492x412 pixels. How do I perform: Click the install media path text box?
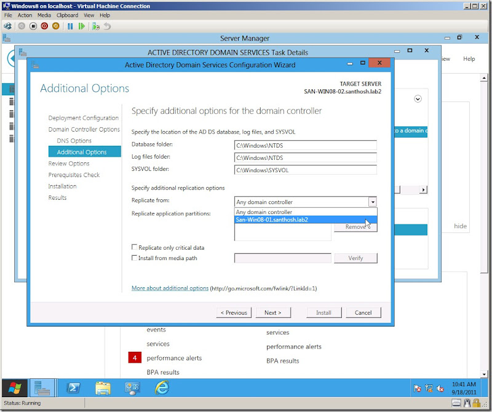click(x=283, y=258)
